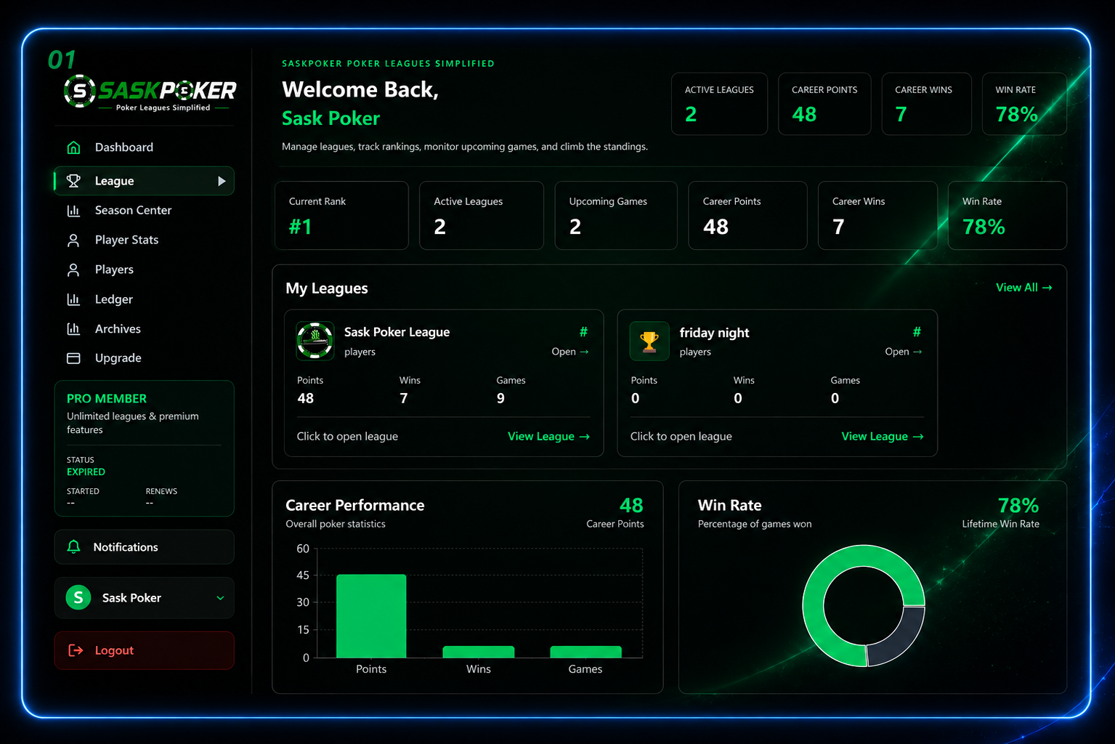The image size is (1115, 744).
Task: Click the Upcoming Games stat card
Action: point(616,216)
